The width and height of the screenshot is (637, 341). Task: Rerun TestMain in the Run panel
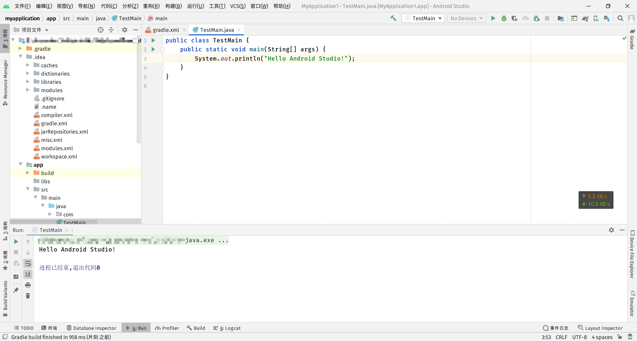tap(16, 242)
